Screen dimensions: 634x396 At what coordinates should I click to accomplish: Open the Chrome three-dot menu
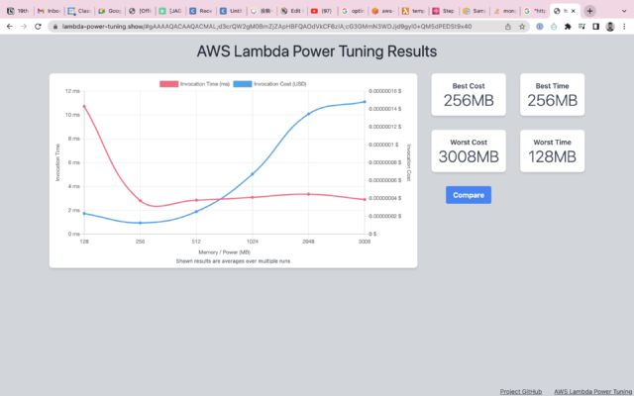point(624,26)
